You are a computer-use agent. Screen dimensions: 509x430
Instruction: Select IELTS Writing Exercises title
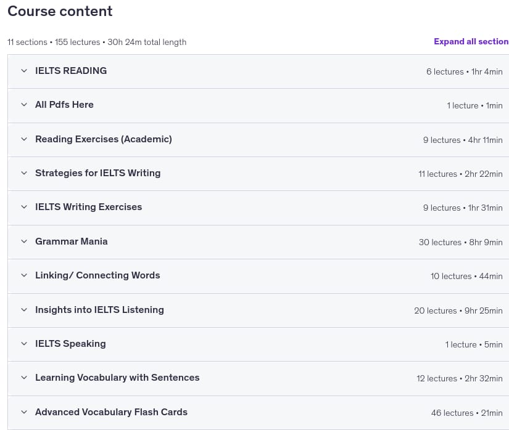pos(89,207)
